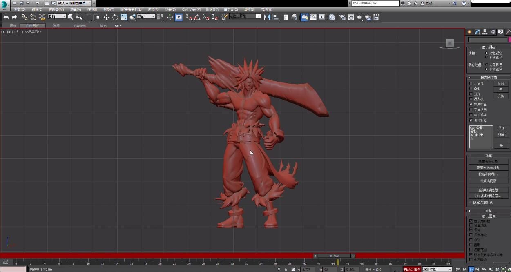Open the 修改器(M) menu
The width and height of the screenshot is (511, 272).
click(56, 9)
